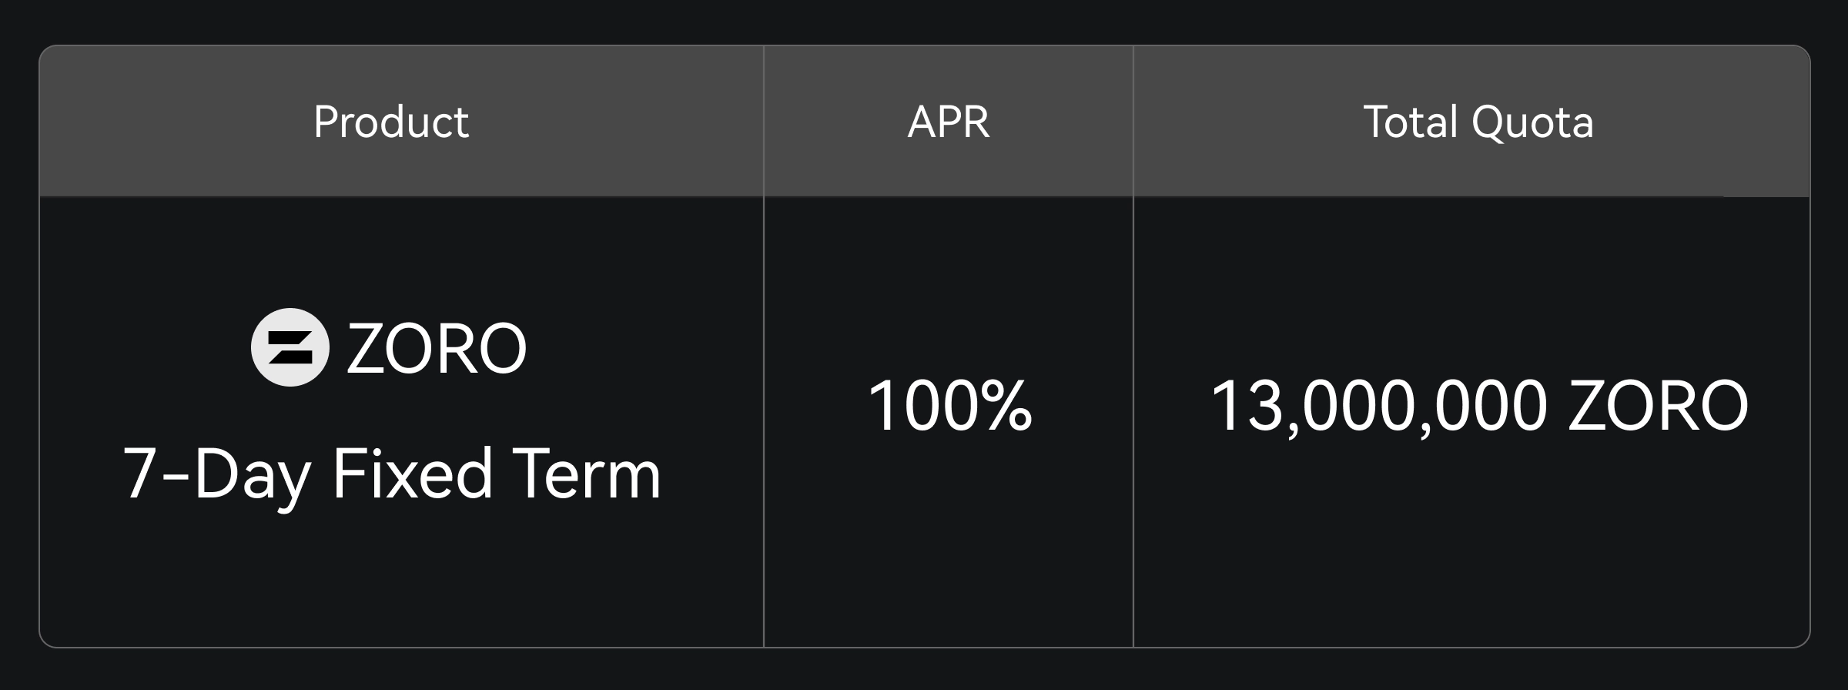Image resolution: width=1848 pixels, height=690 pixels.
Task: Click the percent sign in APR value
Action: (x=1007, y=405)
